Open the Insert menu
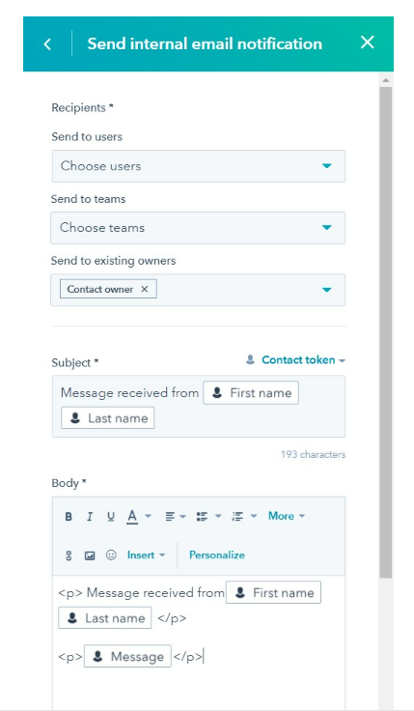Viewport: 414px width, 711px height. 146,555
